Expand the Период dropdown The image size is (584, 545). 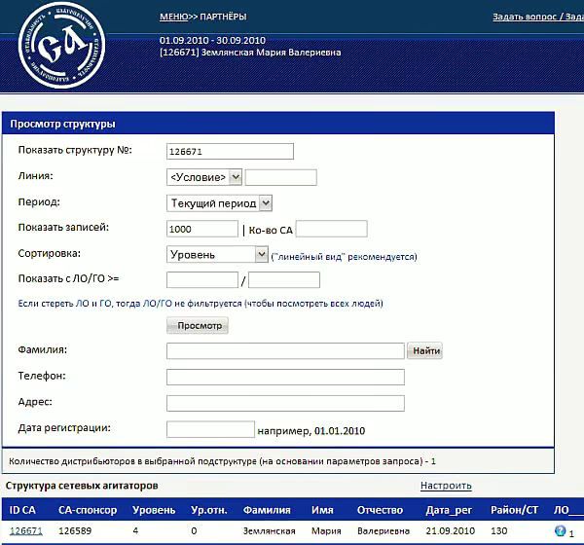pyautogui.click(x=219, y=203)
